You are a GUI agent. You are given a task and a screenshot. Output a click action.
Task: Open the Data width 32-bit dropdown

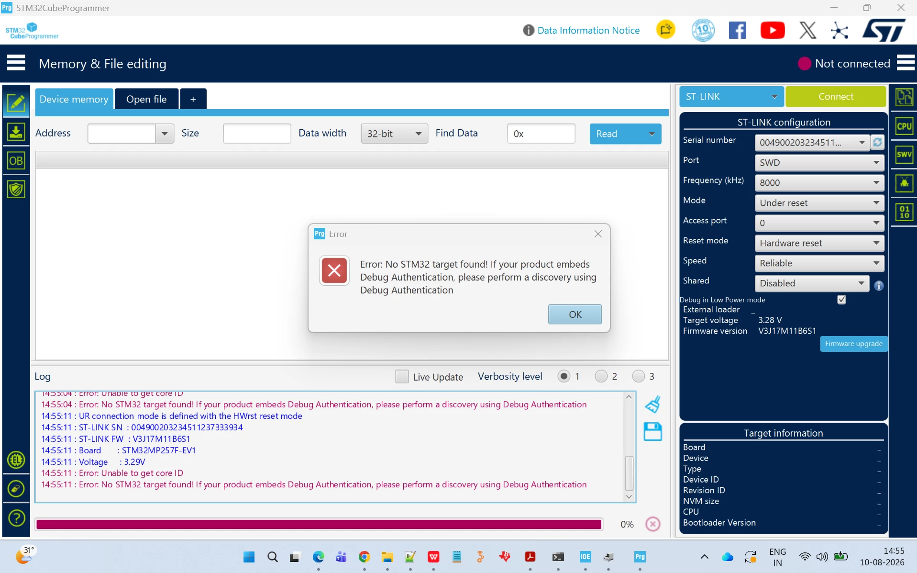click(394, 134)
